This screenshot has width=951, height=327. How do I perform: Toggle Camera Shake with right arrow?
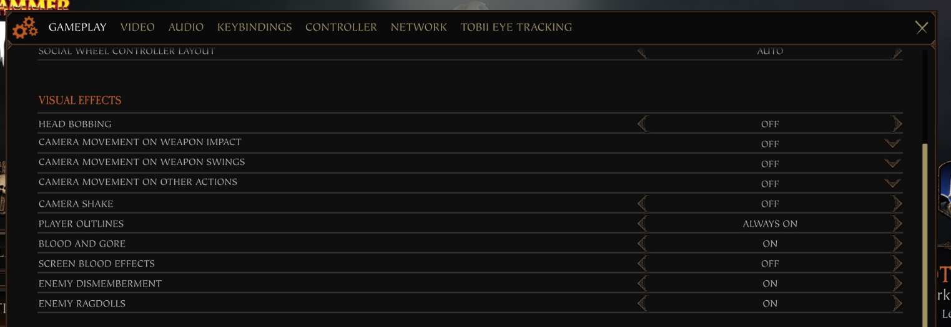pyautogui.click(x=897, y=204)
